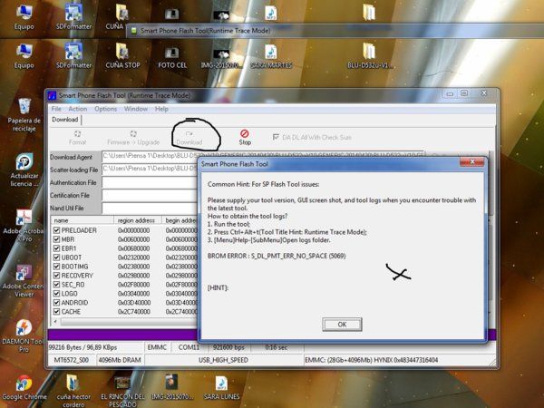This screenshot has height=408, width=544.
Task: Uncheck the SEC_RO partition checkbox
Action: coord(56,285)
